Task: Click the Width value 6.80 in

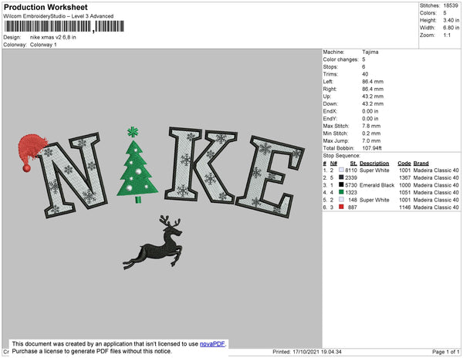Action: (x=451, y=28)
